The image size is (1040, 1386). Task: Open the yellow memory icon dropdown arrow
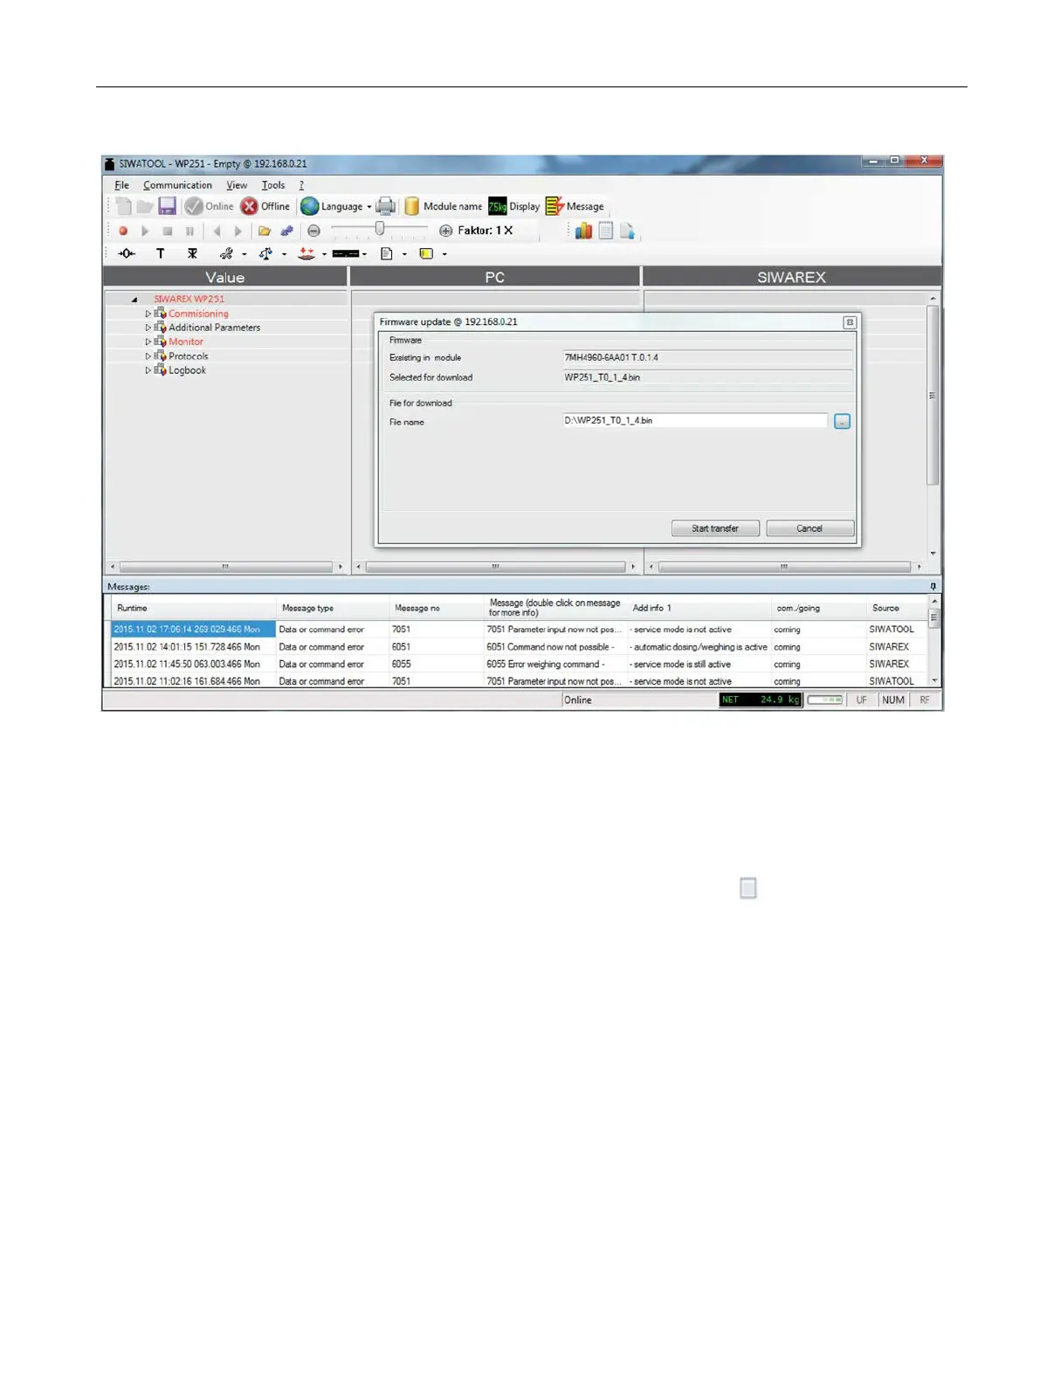pos(444,254)
